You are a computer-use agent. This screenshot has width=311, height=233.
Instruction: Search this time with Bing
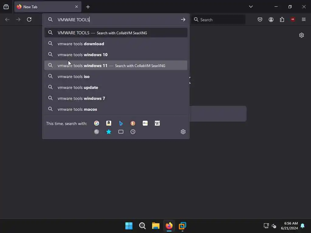coord(121,123)
